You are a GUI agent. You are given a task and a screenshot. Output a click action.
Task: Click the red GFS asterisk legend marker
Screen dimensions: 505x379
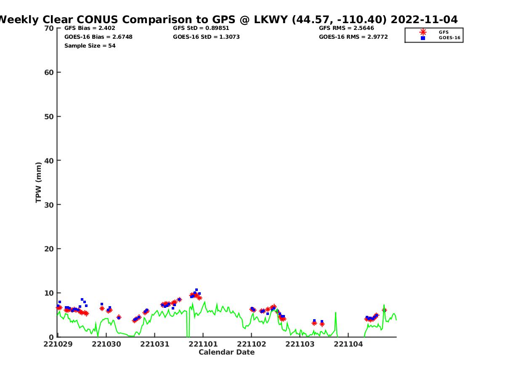point(423,32)
